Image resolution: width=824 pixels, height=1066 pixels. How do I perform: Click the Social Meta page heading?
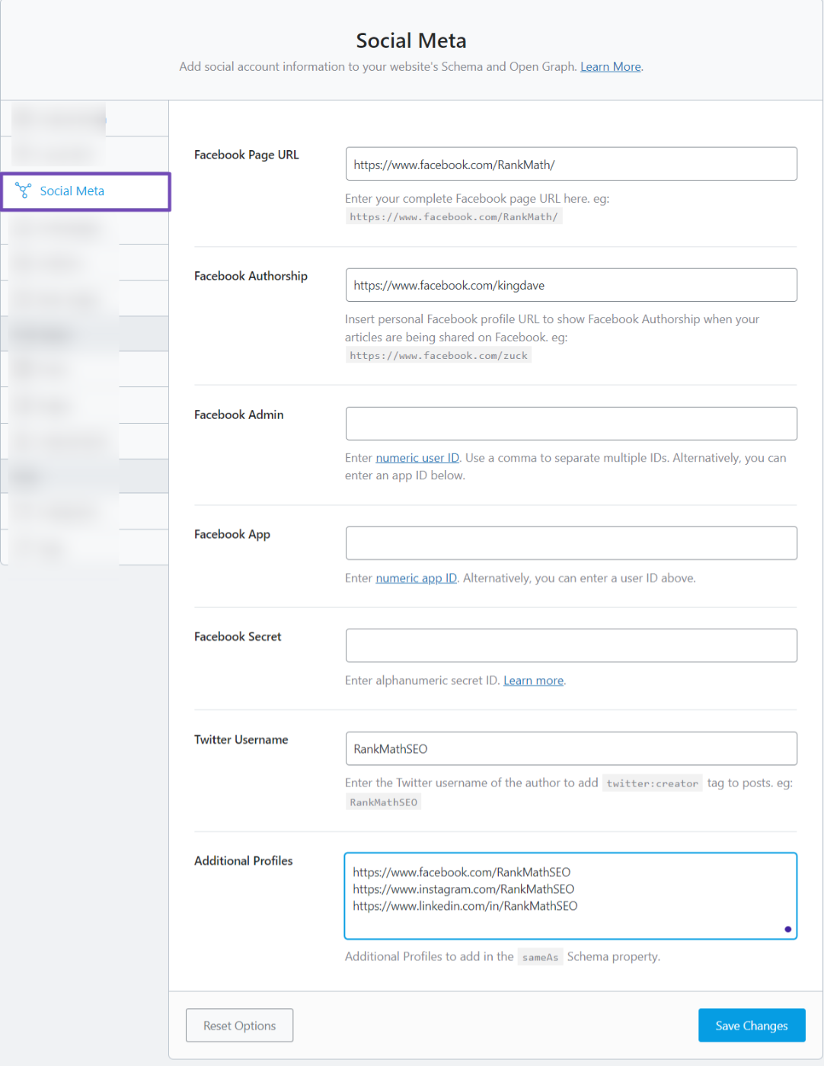[x=411, y=40]
